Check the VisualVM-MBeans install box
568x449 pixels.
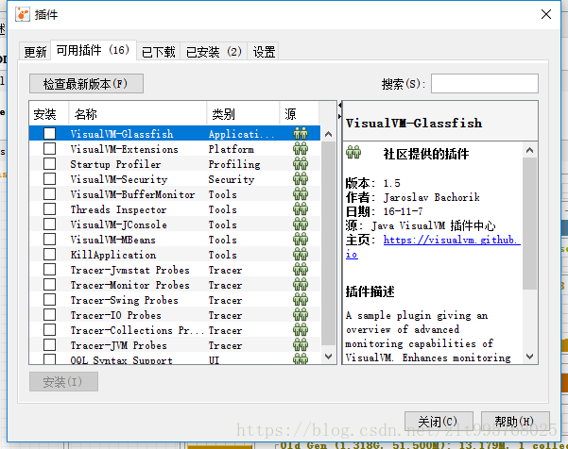(x=50, y=240)
